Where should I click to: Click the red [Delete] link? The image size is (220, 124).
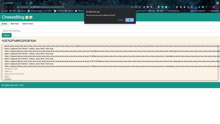(x=8, y=79)
